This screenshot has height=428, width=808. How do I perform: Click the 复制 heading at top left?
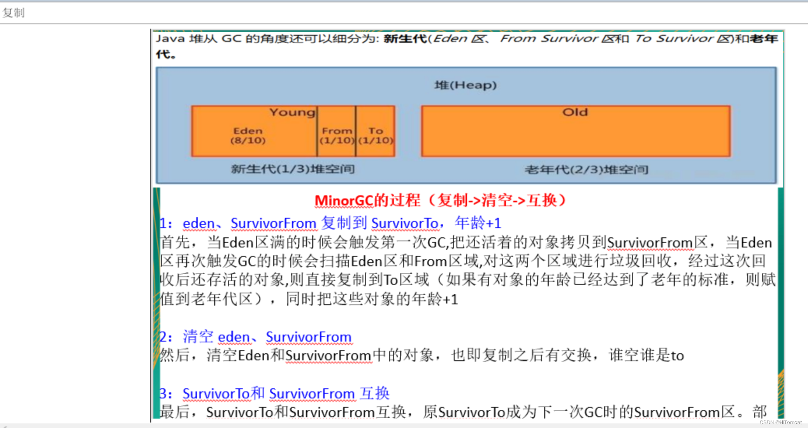14,13
